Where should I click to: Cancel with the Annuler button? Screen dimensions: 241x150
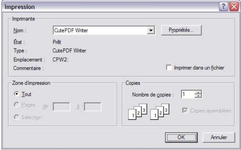pos(219,137)
